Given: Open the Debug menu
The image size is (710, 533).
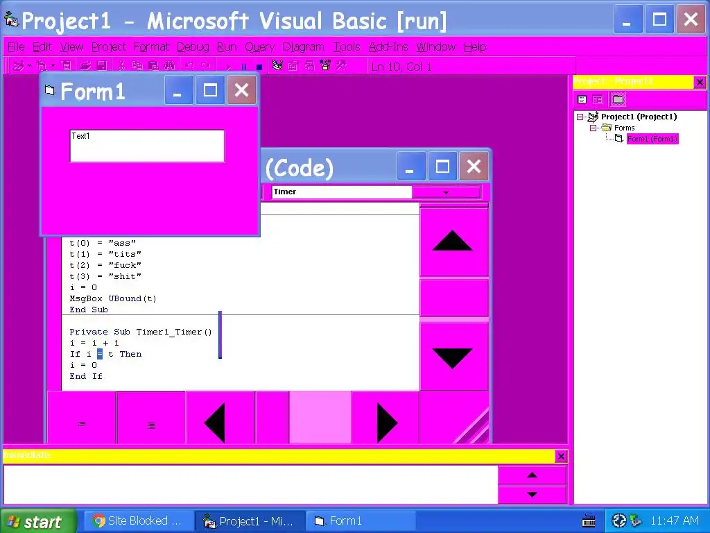Looking at the screenshot, I should point(193,47).
